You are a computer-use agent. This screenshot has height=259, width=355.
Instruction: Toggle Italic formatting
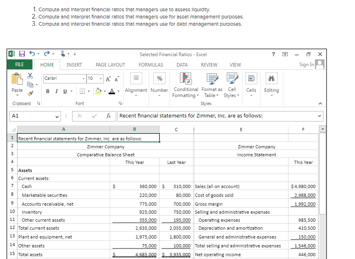coord(56,91)
